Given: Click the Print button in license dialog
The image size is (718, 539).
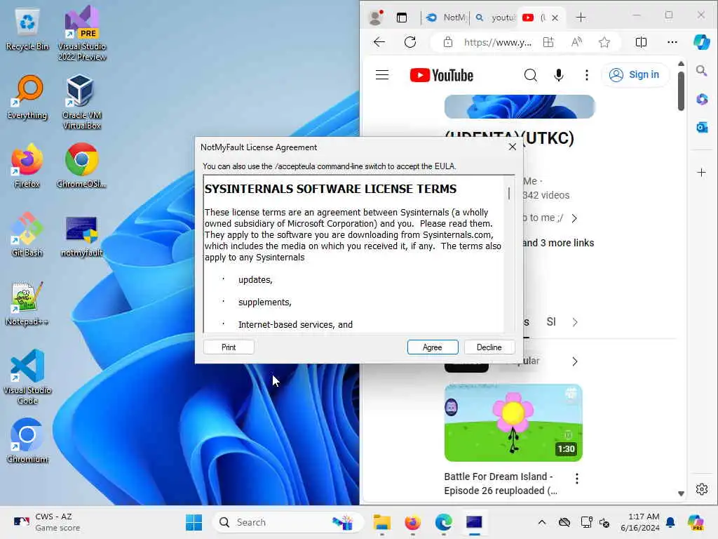Looking at the screenshot, I should pos(229,347).
